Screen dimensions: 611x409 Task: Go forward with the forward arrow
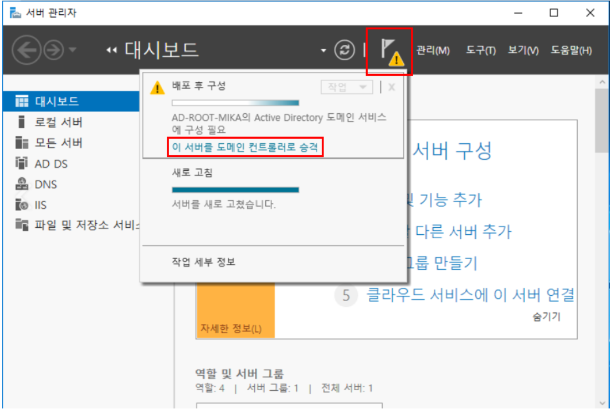(53, 50)
